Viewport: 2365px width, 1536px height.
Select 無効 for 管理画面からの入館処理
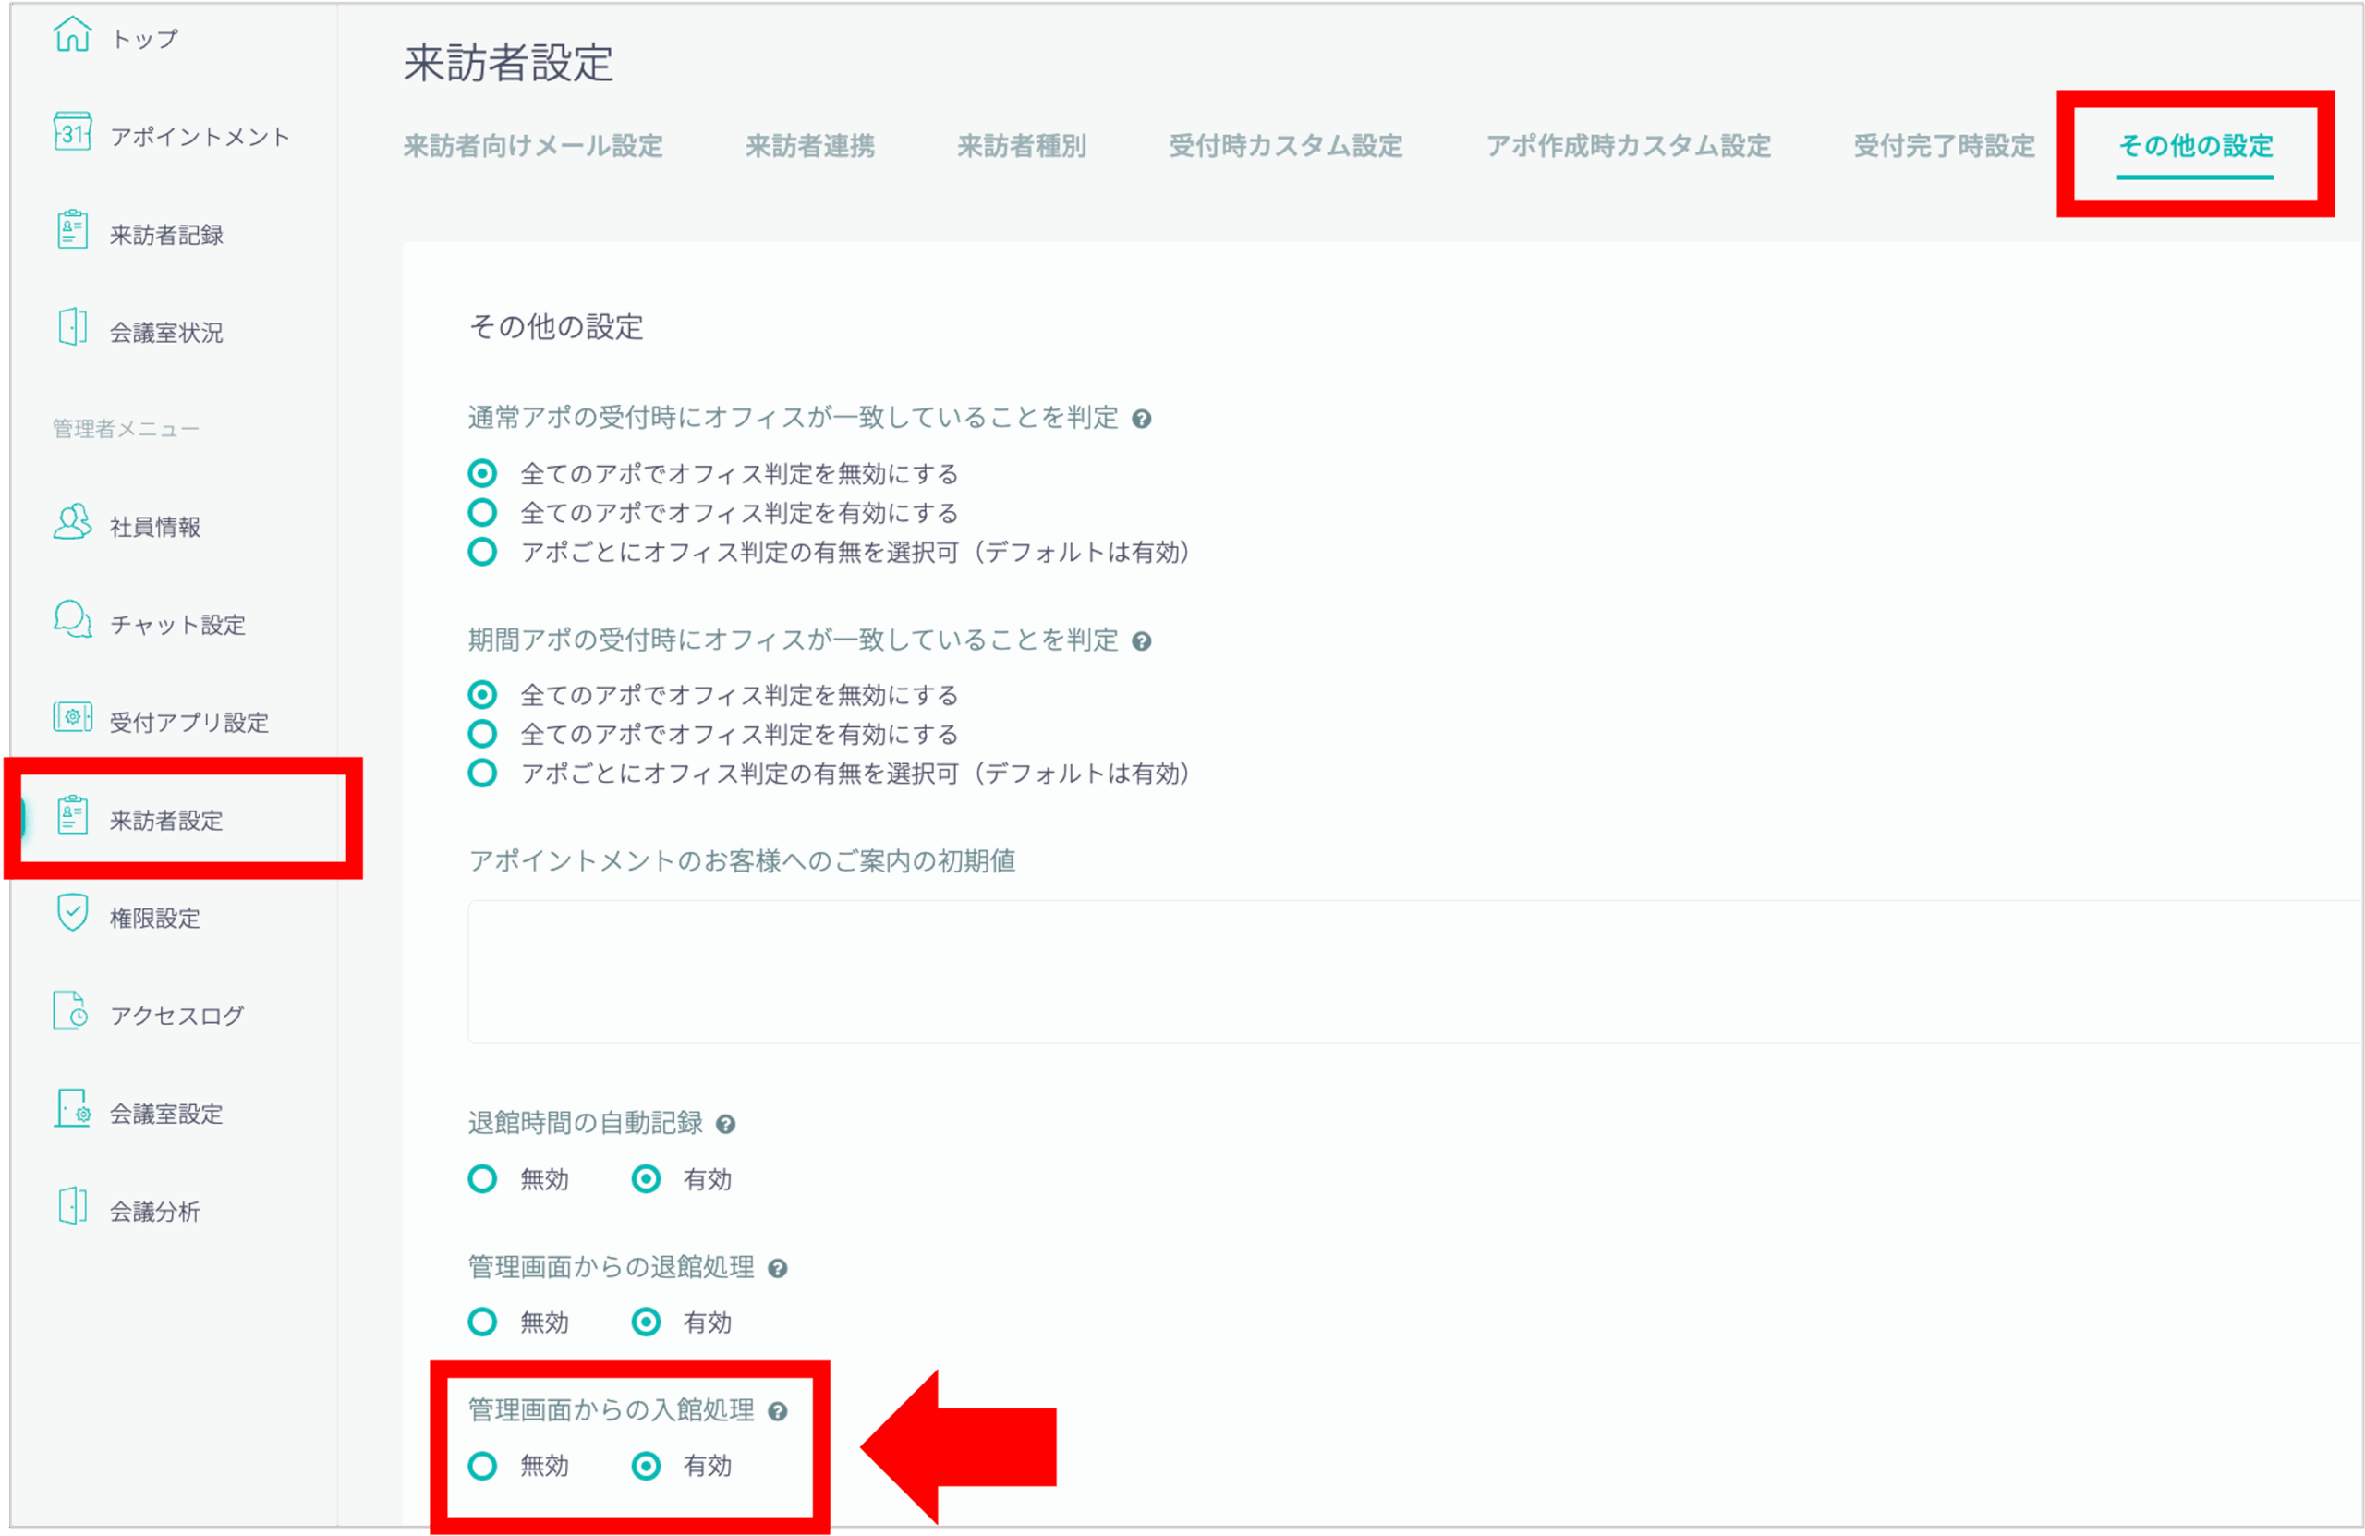tap(483, 1467)
